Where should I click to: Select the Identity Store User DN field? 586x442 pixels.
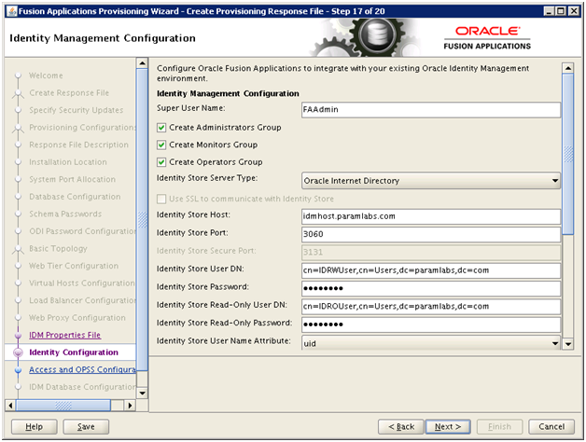431,270
